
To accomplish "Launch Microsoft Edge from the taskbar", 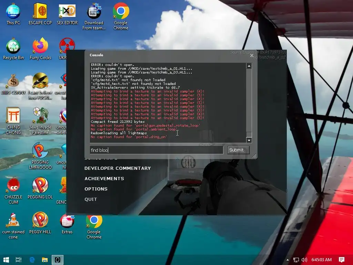I will (x=32, y=260).
